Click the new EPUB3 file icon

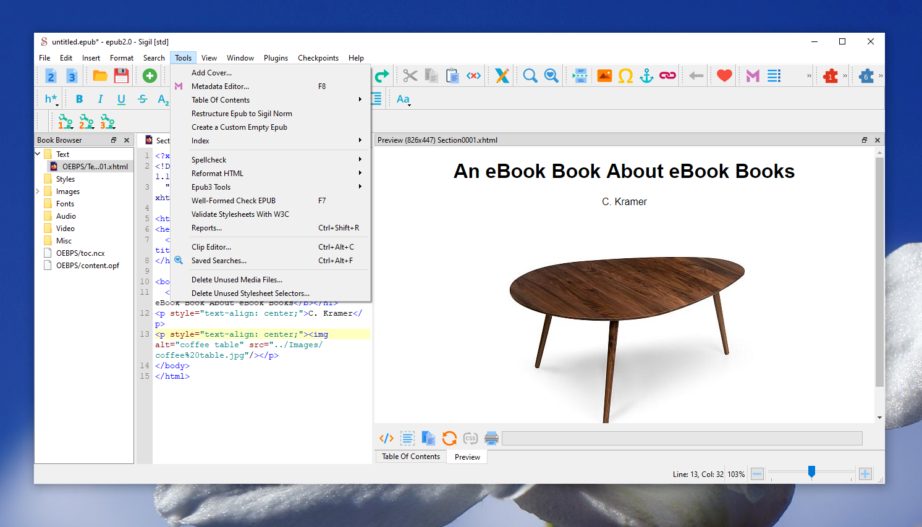[x=72, y=76]
